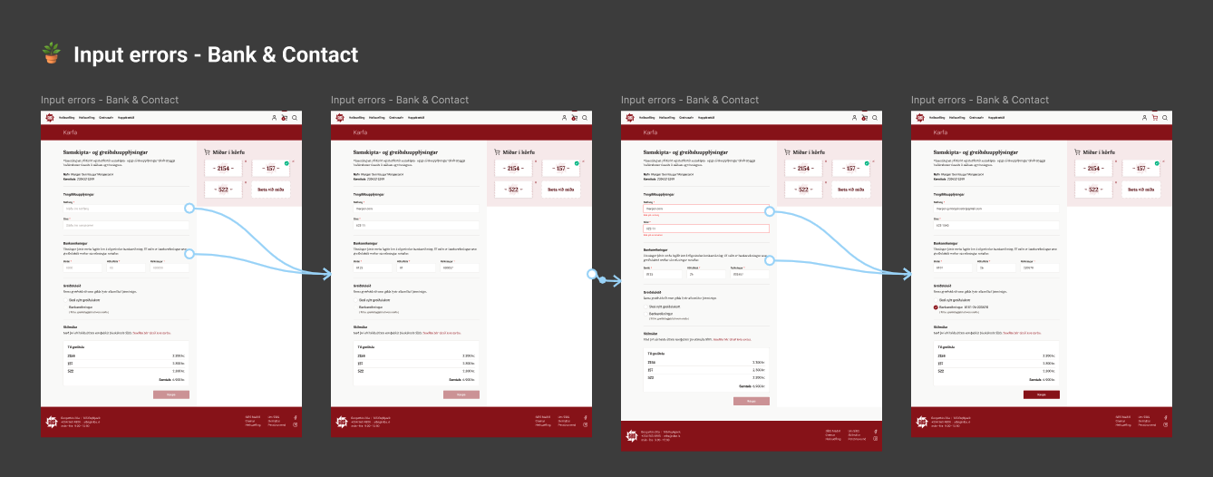1213x477 pixels.
Task: Click the empty Netfang email field in first frame
Action: click(125, 209)
